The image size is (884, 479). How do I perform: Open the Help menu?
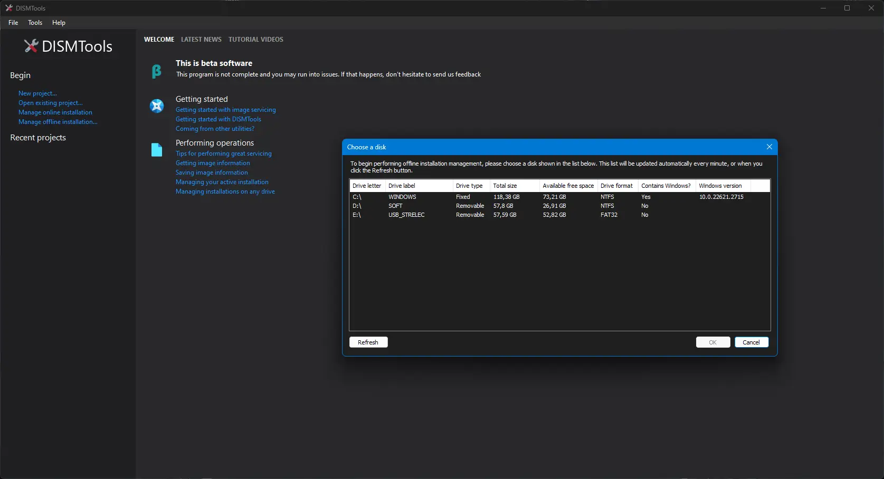tap(59, 23)
